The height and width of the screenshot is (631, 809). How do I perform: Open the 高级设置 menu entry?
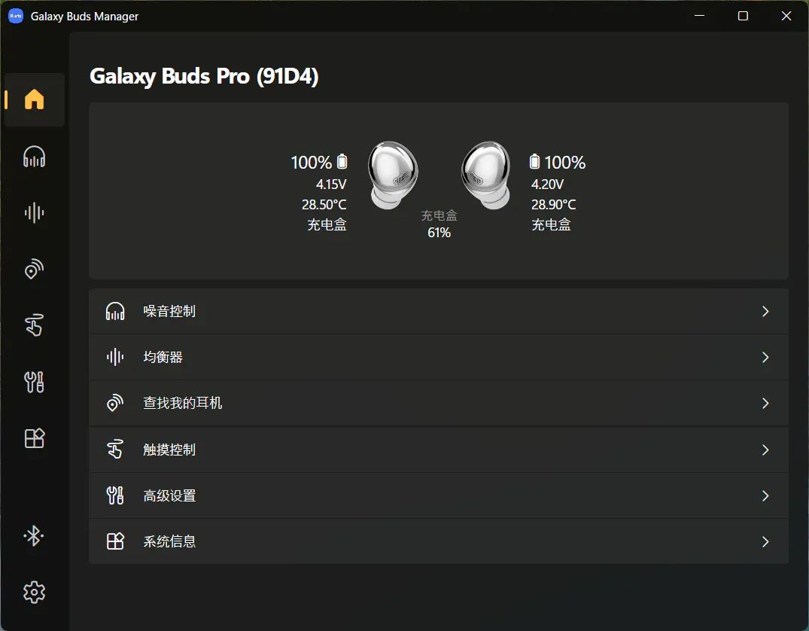(439, 495)
